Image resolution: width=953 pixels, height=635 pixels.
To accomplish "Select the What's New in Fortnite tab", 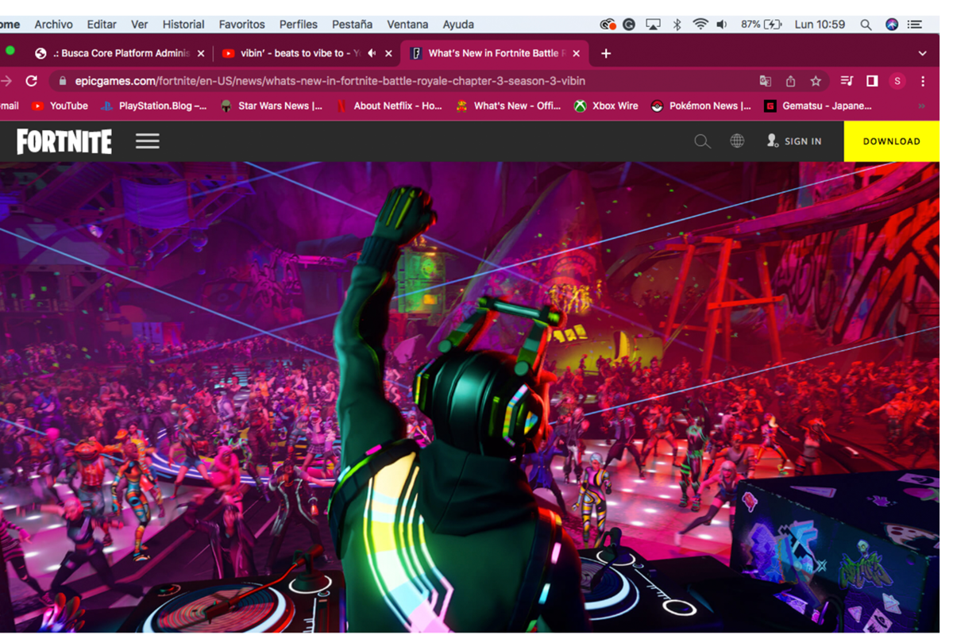I will click(x=494, y=53).
